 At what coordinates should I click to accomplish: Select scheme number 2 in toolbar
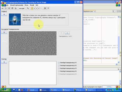point(34,8)
